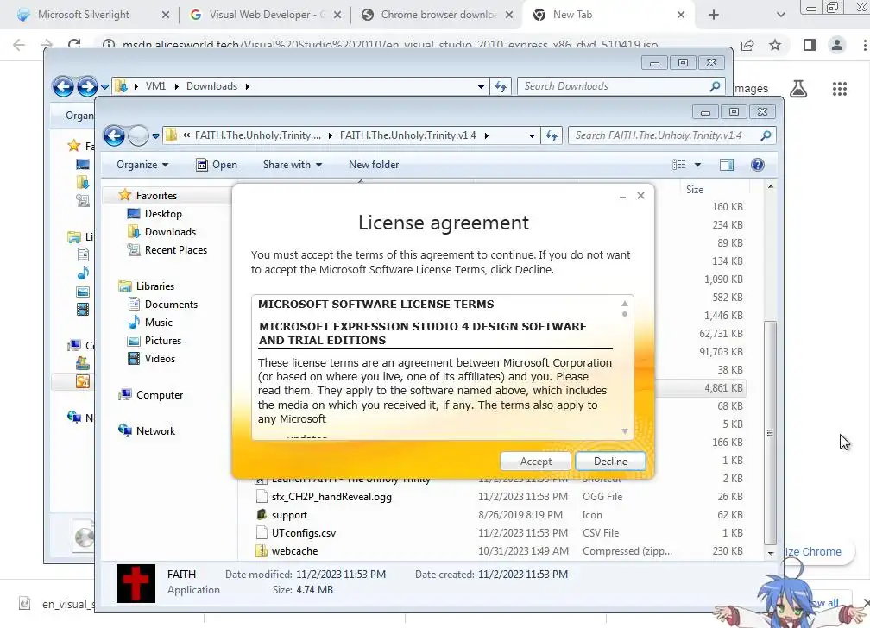Image resolution: width=870 pixels, height=628 pixels.
Task: Select sfx_CH2P_handReveal.ogg file
Action: pos(331,497)
